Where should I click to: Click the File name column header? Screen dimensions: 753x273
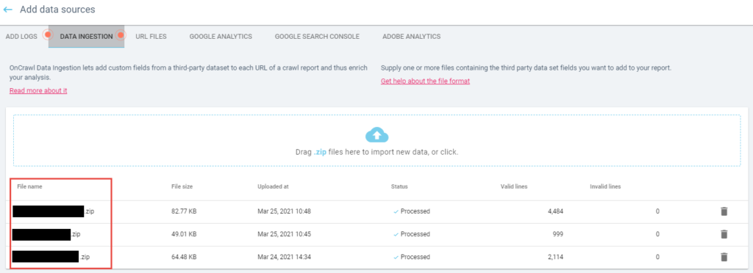[29, 187]
